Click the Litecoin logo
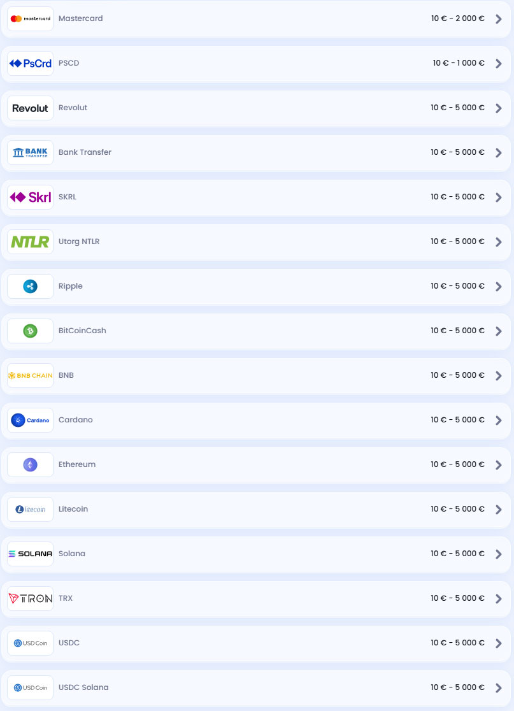Viewport: 514px width, 711px height. coord(30,509)
